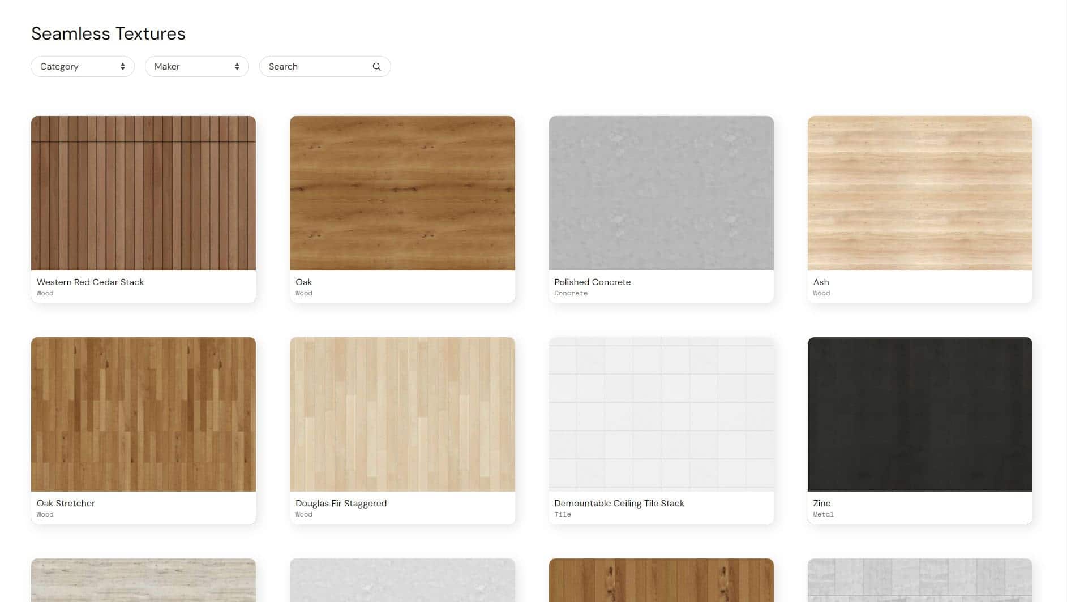The height and width of the screenshot is (602, 1067).
Task: Click the Concrete label under Polished Concrete
Action: [571, 293]
